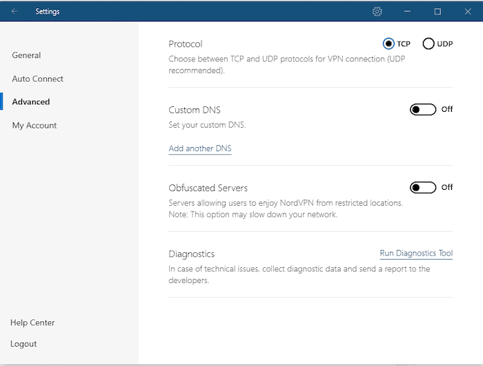Log out via the Logout button
Viewport: 483px width, 366px height.
coord(23,344)
